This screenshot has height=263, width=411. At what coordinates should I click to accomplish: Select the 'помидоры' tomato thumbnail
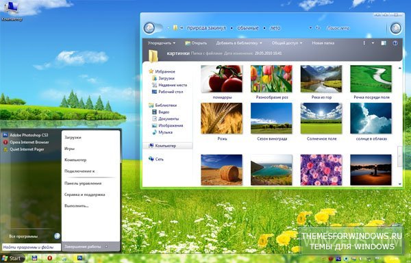point(222,79)
